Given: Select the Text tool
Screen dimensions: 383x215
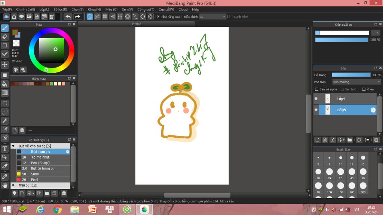Looking at the screenshot, I should click(4, 149).
